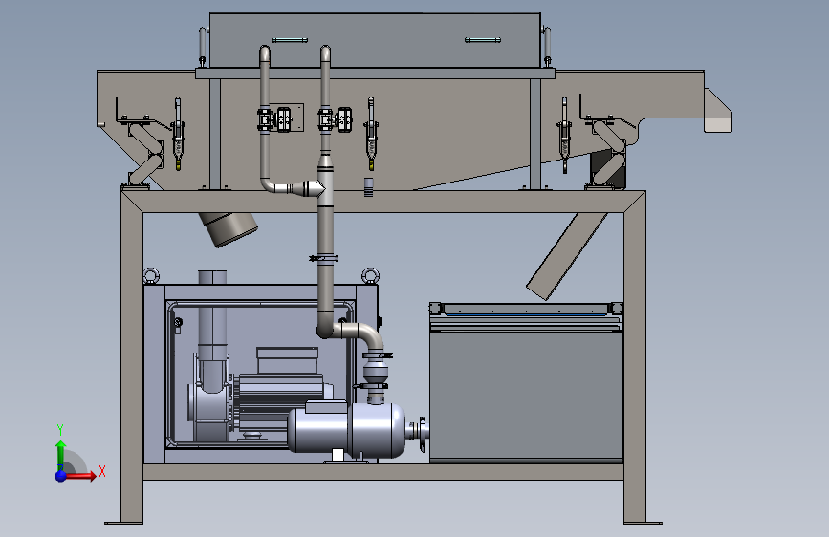The image size is (829, 537).
Task: Select the blower fan inside the cabinet
Action: pyautogui.click(x=210, y=397)
